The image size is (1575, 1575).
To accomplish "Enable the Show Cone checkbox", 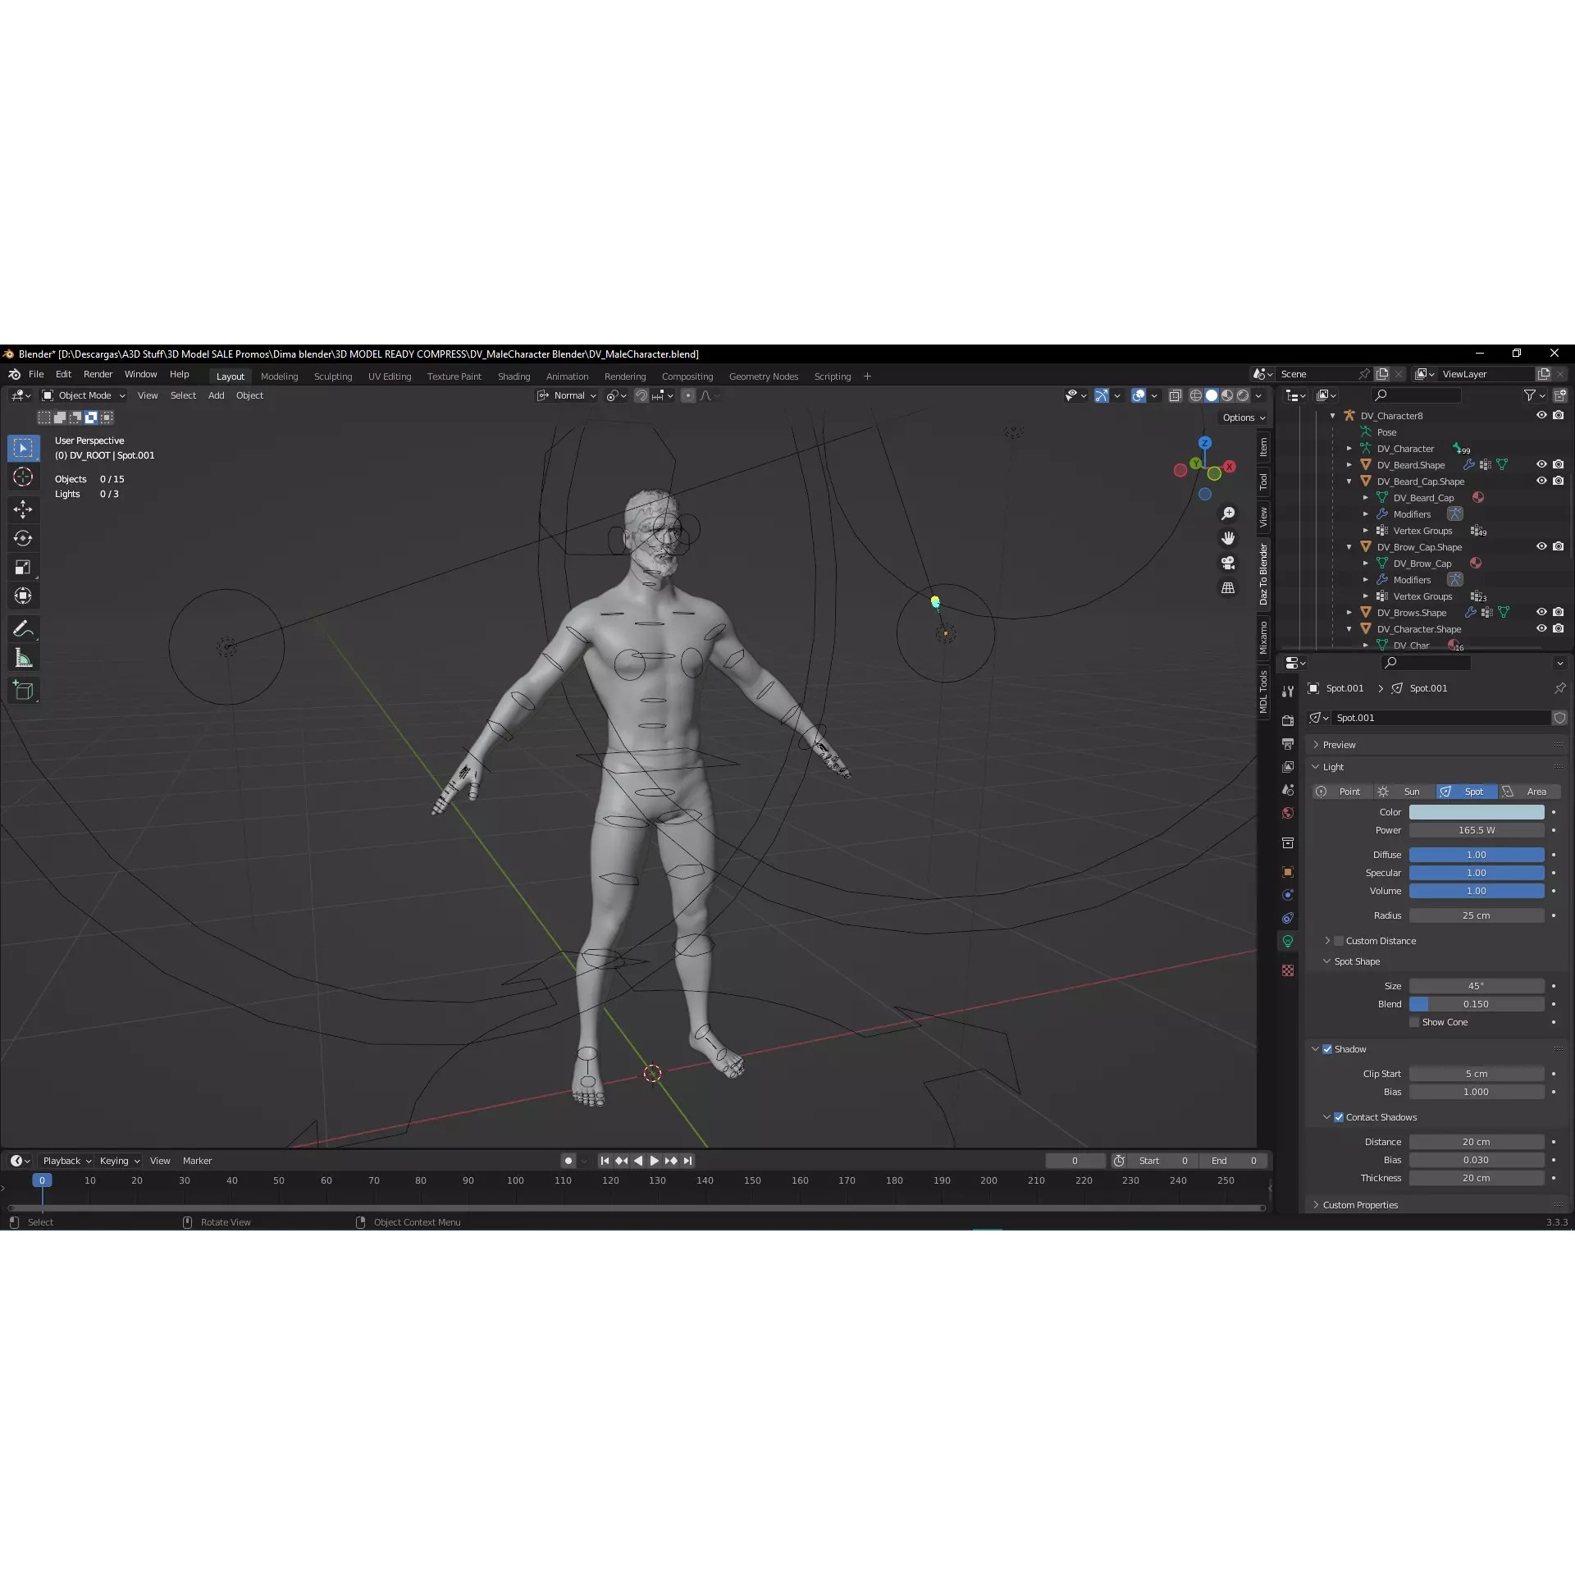I will click(x=1414, y=1022).
